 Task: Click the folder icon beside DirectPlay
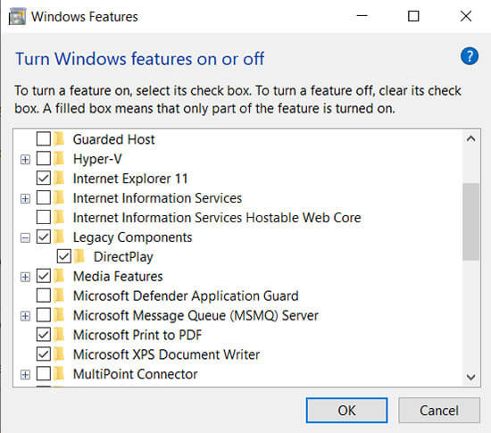point(79,257)
